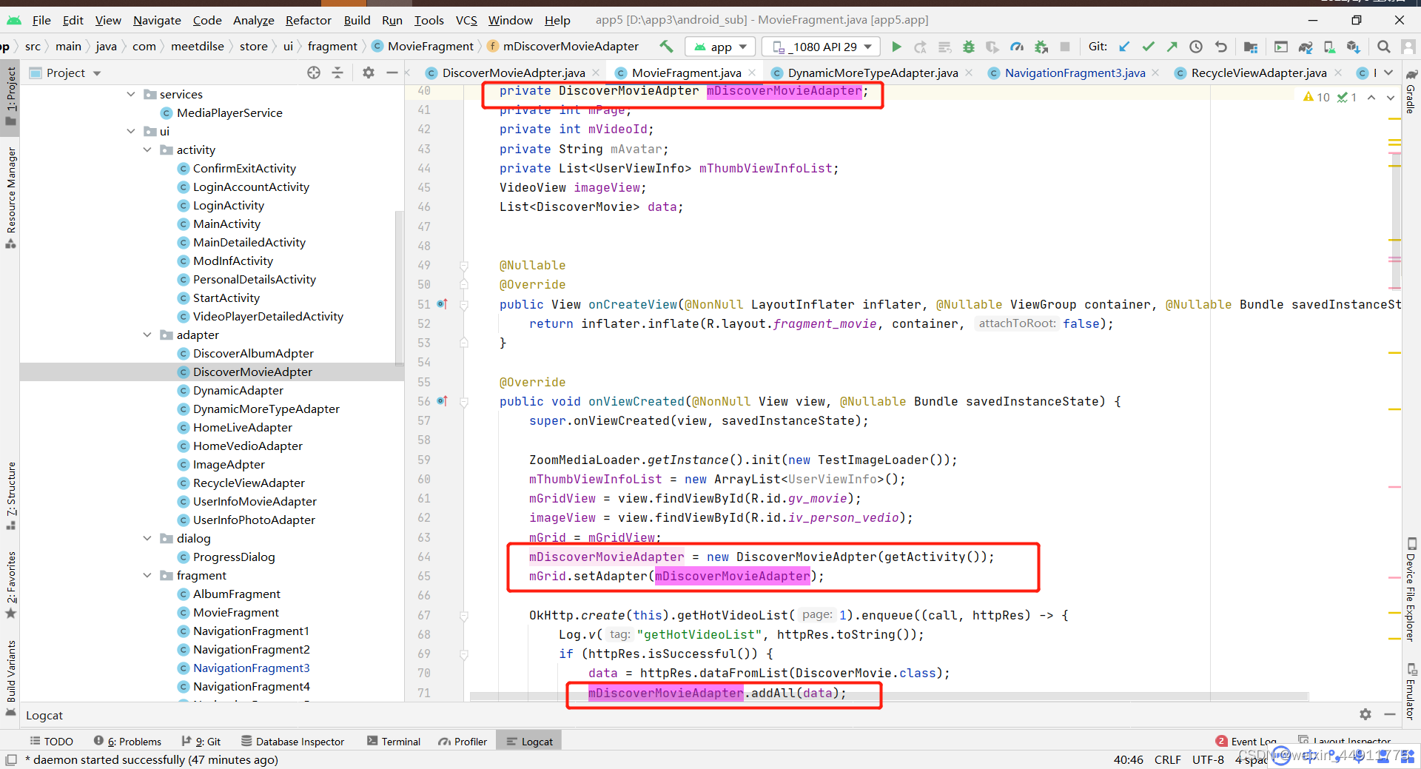Open the Terminal tool window
This screenshot has width=1421, height=769.
point(394,741)
